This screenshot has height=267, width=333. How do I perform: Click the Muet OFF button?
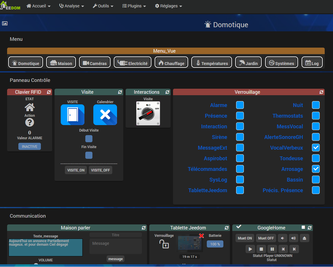(x=266, y=238)
